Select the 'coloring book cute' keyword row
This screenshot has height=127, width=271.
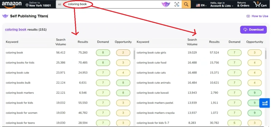point(17,73)
